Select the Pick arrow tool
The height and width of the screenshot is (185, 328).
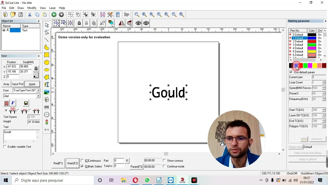pos(47,25)
